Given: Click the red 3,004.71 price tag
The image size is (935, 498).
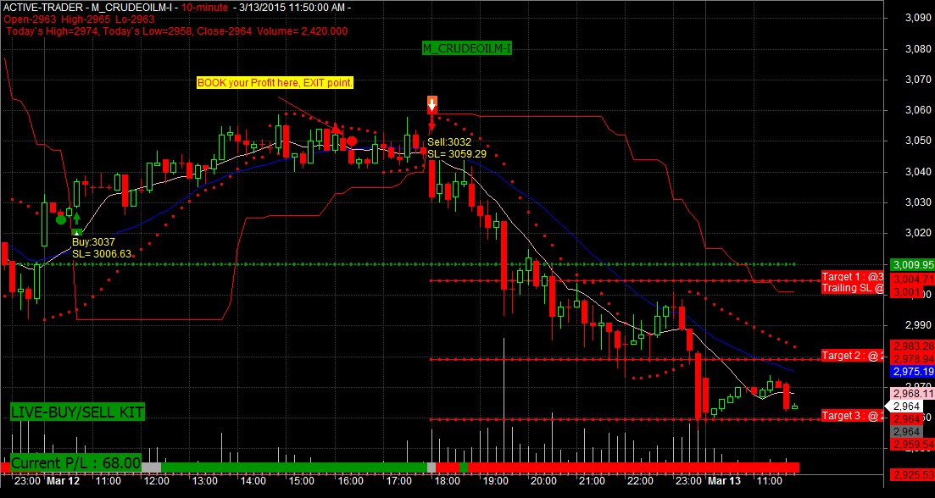Looking at the screenshot, I should [x=912, y=279].
